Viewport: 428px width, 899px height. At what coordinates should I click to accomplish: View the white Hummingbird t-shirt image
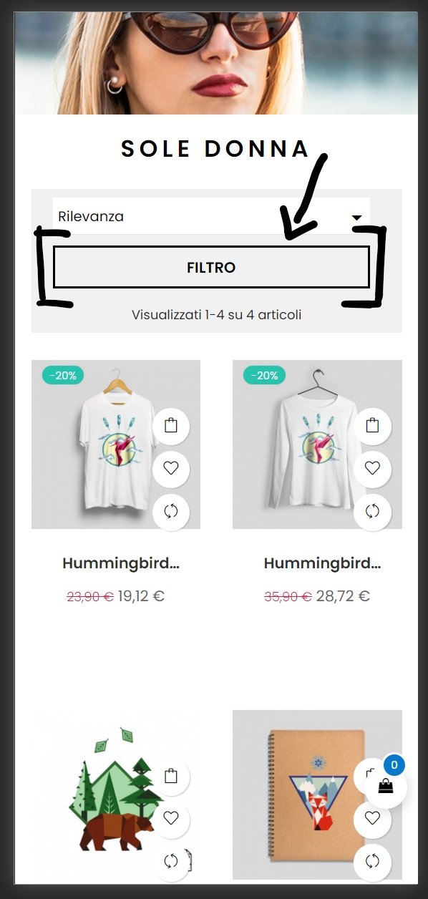116,444
